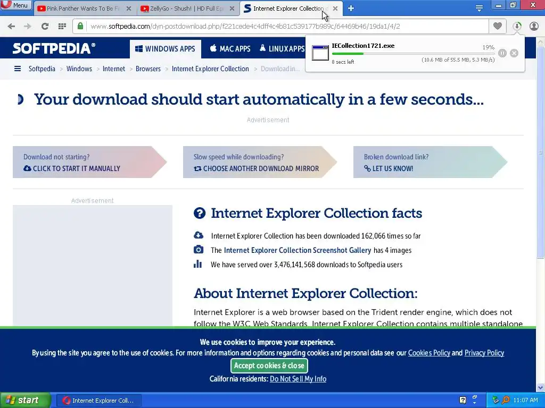The height and width of the screenshot is (408, 545).
Task: Reload the page
Action: click(x=45, y=26)
